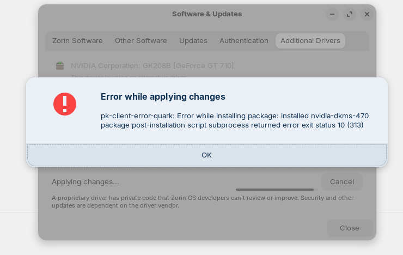Go to the Updates tab
This screenshot has height=255, width=403.
193,41
